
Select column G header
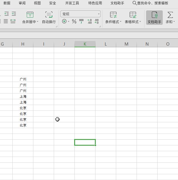(x=6, y=44)
